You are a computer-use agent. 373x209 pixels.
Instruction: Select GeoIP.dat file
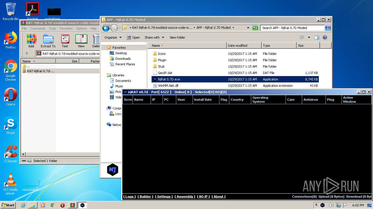coord(165,73)
